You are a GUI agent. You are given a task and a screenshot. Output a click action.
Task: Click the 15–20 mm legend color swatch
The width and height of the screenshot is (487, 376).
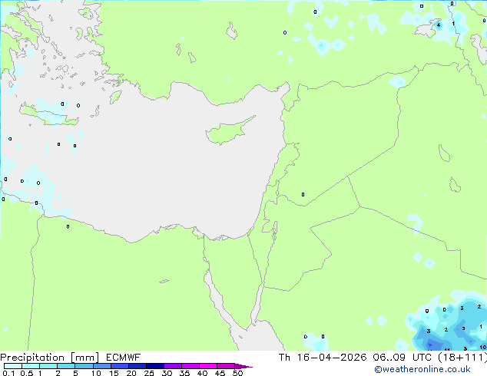pyautogui.click(x=120, y=366)
